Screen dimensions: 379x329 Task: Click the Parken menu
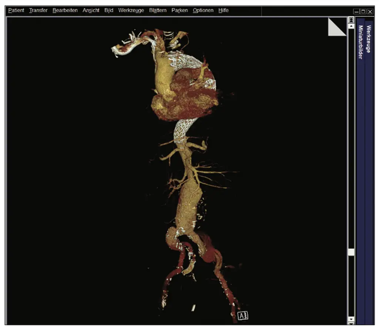point(180,10)
